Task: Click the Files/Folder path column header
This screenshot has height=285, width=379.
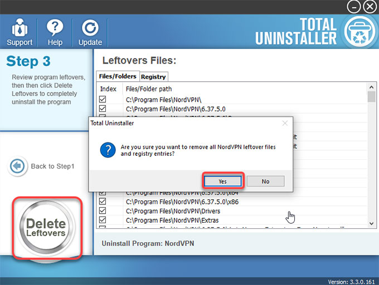Action: click(149, 89)
